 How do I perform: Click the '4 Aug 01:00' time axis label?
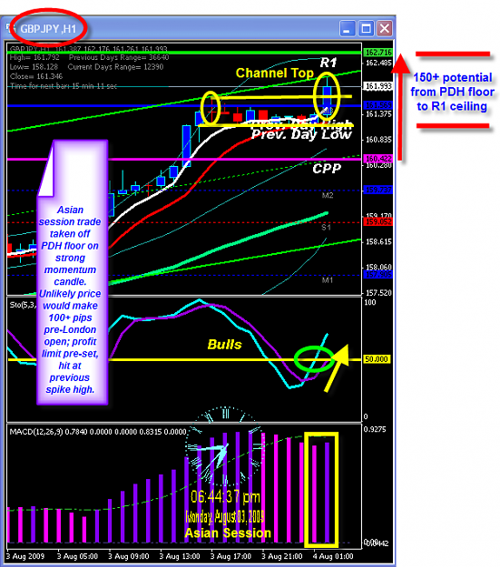(x=333, y=556)
